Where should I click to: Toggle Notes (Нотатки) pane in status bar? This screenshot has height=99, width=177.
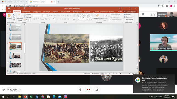[87, 74]
